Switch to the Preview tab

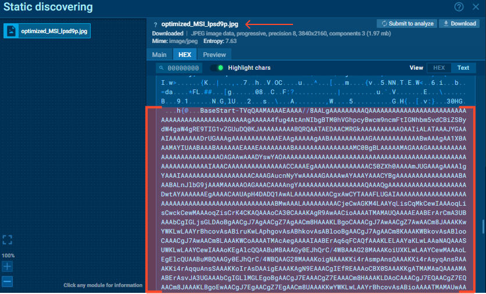(x=214, y=55)
